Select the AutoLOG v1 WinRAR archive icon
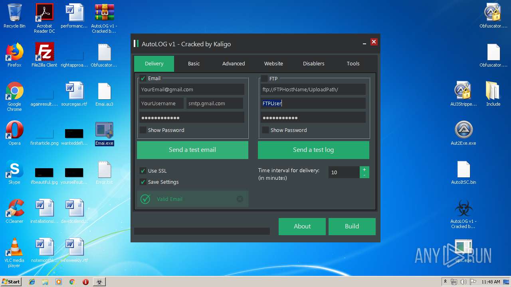 pos(104,18)
